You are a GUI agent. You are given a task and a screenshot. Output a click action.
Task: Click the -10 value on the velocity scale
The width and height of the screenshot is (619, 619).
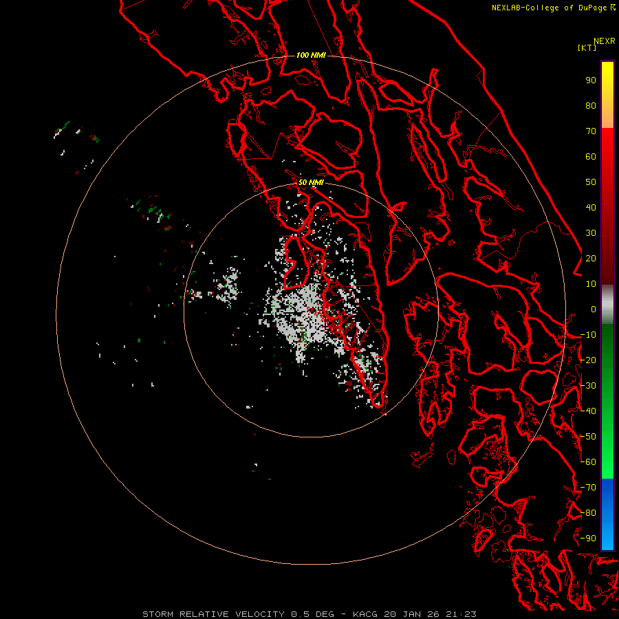(588, 335)
